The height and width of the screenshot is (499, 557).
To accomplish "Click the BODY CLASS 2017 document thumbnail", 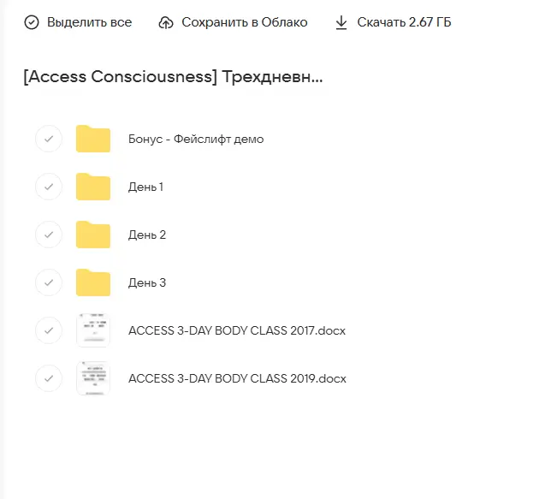I will point(93,330).
